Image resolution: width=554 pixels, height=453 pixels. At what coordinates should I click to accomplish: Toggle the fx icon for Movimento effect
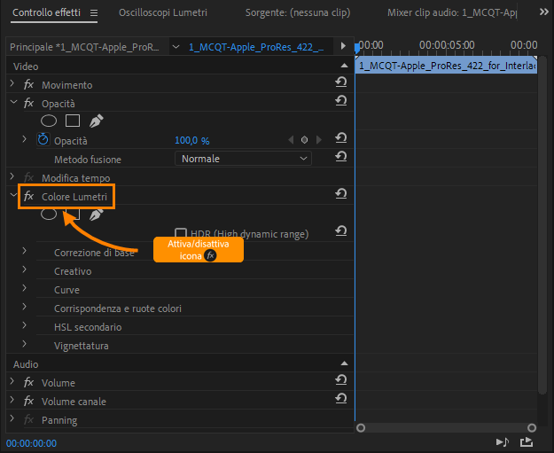[28, 84]
